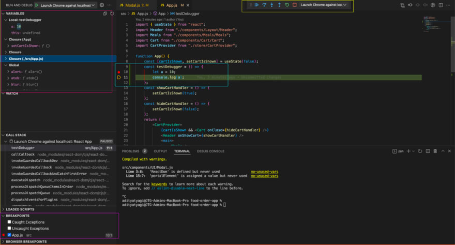This screenshot has height=245, width=455.
Task: Enable Caught Exceptions breakpoint
Action: (9, 222)
